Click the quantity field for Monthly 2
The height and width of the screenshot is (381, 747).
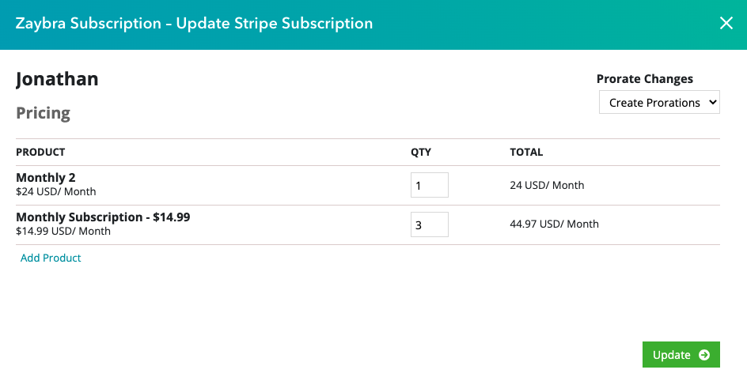pyautogui.click(x=429, y=185)
